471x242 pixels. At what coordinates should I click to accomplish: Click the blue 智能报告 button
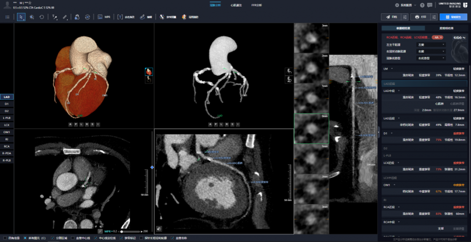coord(453,17)
